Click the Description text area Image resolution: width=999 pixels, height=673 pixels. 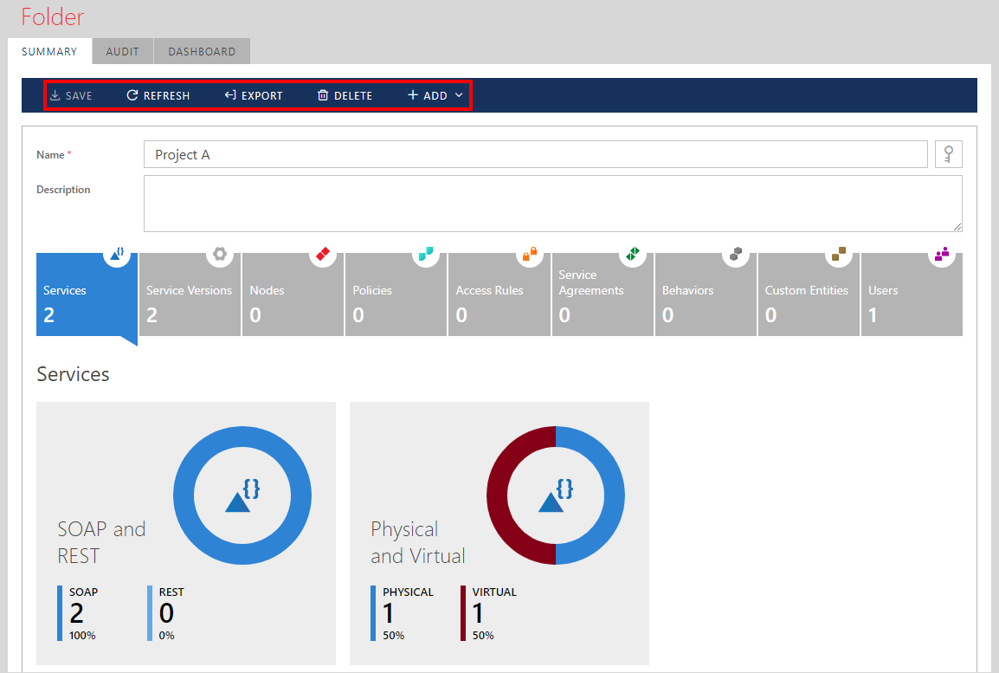(x=552, y=204)
